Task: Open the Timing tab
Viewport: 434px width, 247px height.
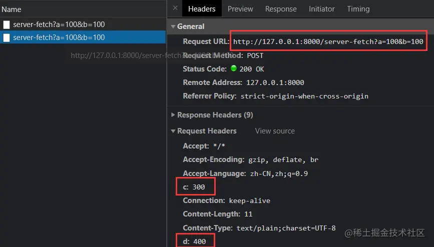Action: point(358,9)
